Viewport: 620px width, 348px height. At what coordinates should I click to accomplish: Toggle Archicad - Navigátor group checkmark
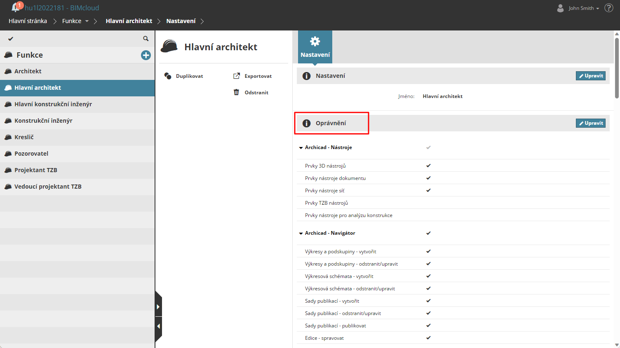[428, 233]
